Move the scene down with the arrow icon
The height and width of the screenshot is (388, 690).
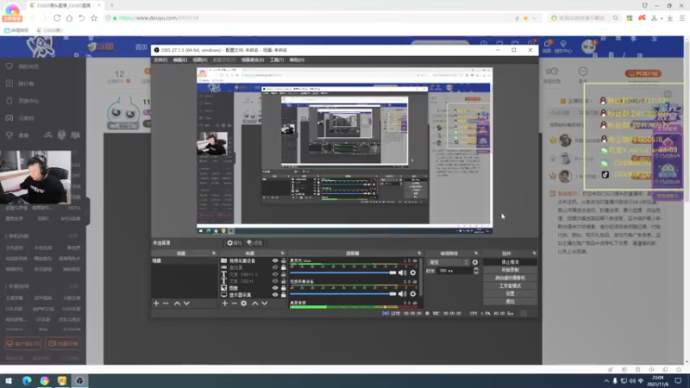186,304
